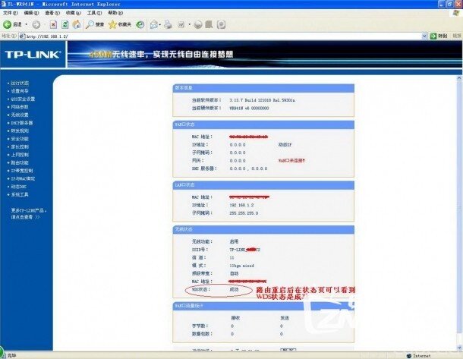This screenshot has width=463, height=359.
Task: Open the 文件 (File) menu
Action: [x=11, y=13]
